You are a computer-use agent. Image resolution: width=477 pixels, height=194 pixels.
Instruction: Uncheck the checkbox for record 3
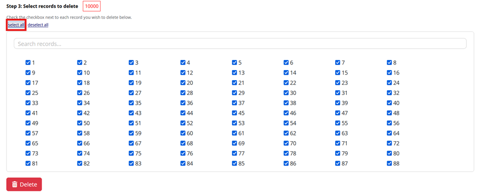coord(131,62)
